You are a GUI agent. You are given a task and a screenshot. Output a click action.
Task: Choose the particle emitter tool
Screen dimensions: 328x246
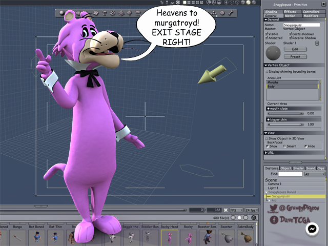[113, 13]
